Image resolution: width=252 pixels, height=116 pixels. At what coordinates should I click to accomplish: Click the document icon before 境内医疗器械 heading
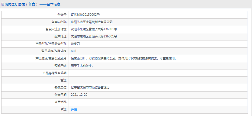(3, 4)
